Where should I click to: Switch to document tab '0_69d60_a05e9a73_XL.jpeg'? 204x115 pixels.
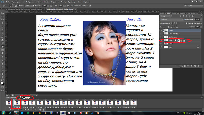[25, 9]
